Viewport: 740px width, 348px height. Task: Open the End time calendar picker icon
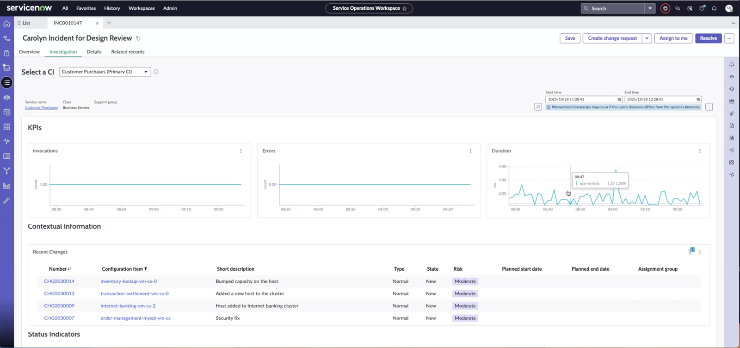[x=698, y=99]
